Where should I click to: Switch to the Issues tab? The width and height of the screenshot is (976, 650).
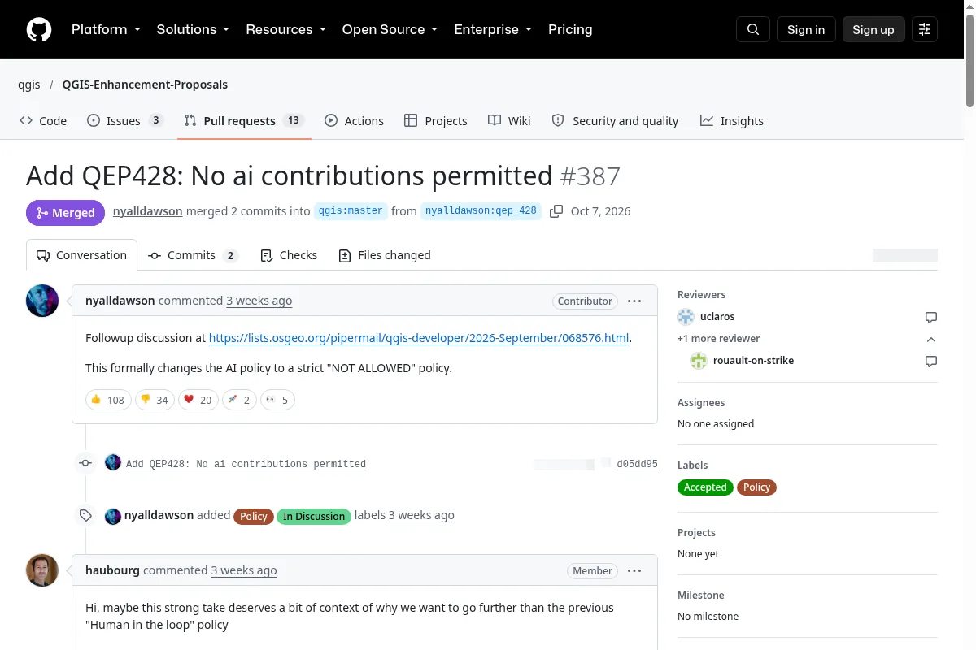(x=125, y=121)
